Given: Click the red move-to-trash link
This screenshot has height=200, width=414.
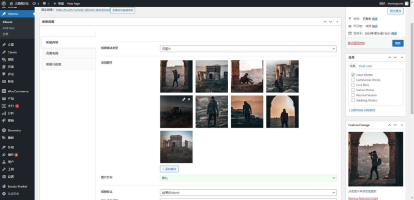Looking at the screenshot, I should pos(357,43).
